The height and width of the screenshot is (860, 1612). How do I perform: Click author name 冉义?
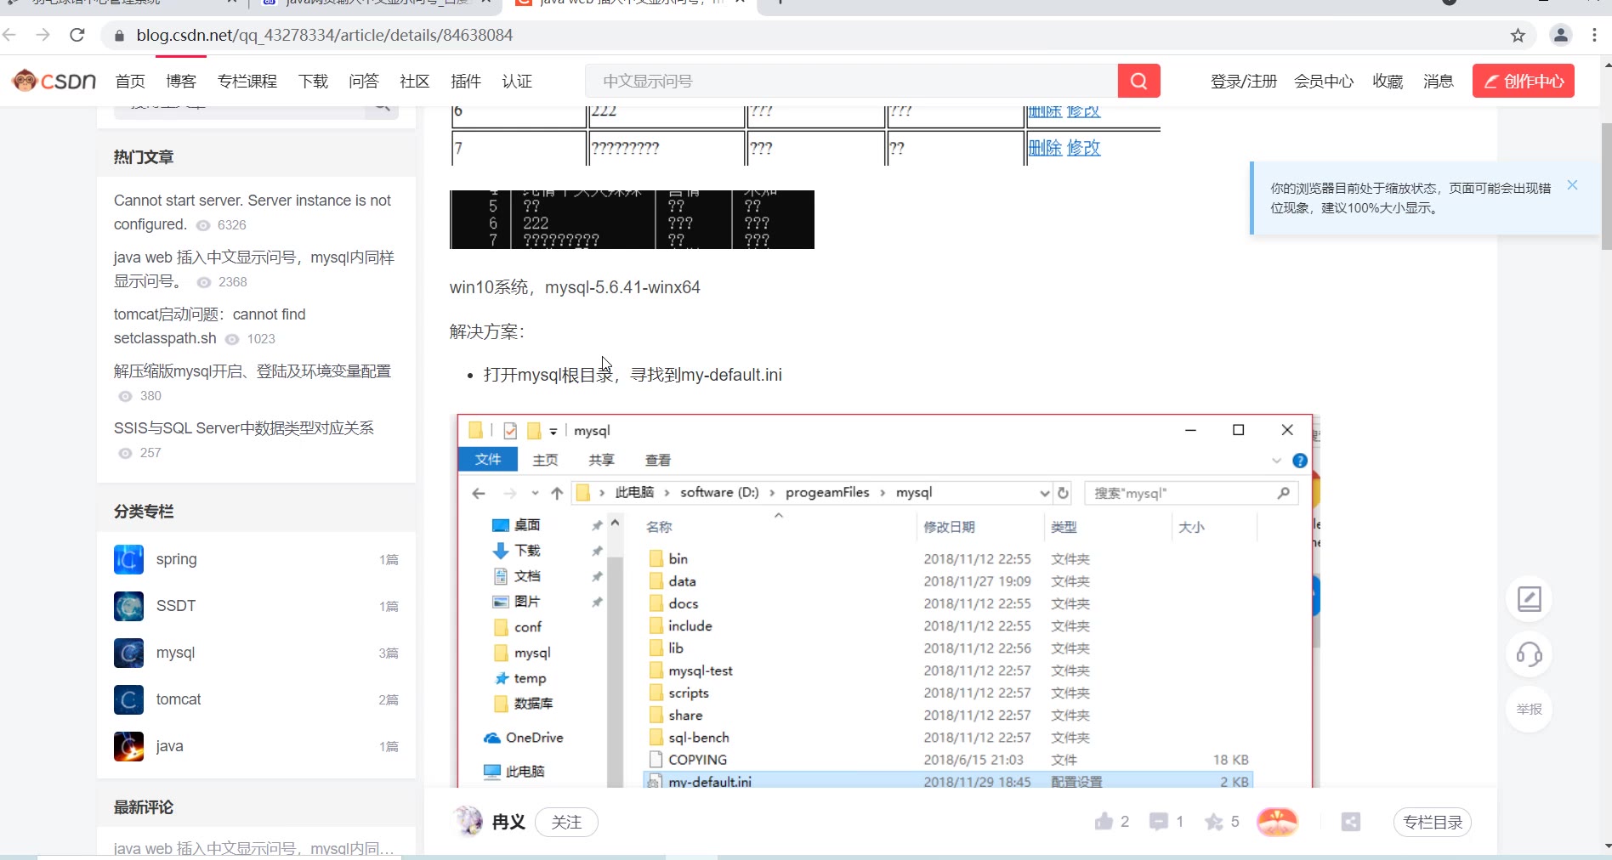point(508,822)
